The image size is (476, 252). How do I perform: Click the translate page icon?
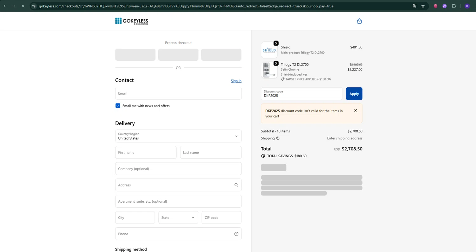click(x=414, y=6)
